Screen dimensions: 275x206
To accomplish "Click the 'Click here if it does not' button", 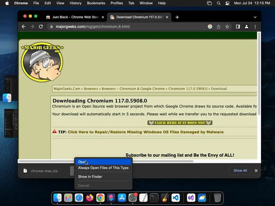I will tap(180, 123).
